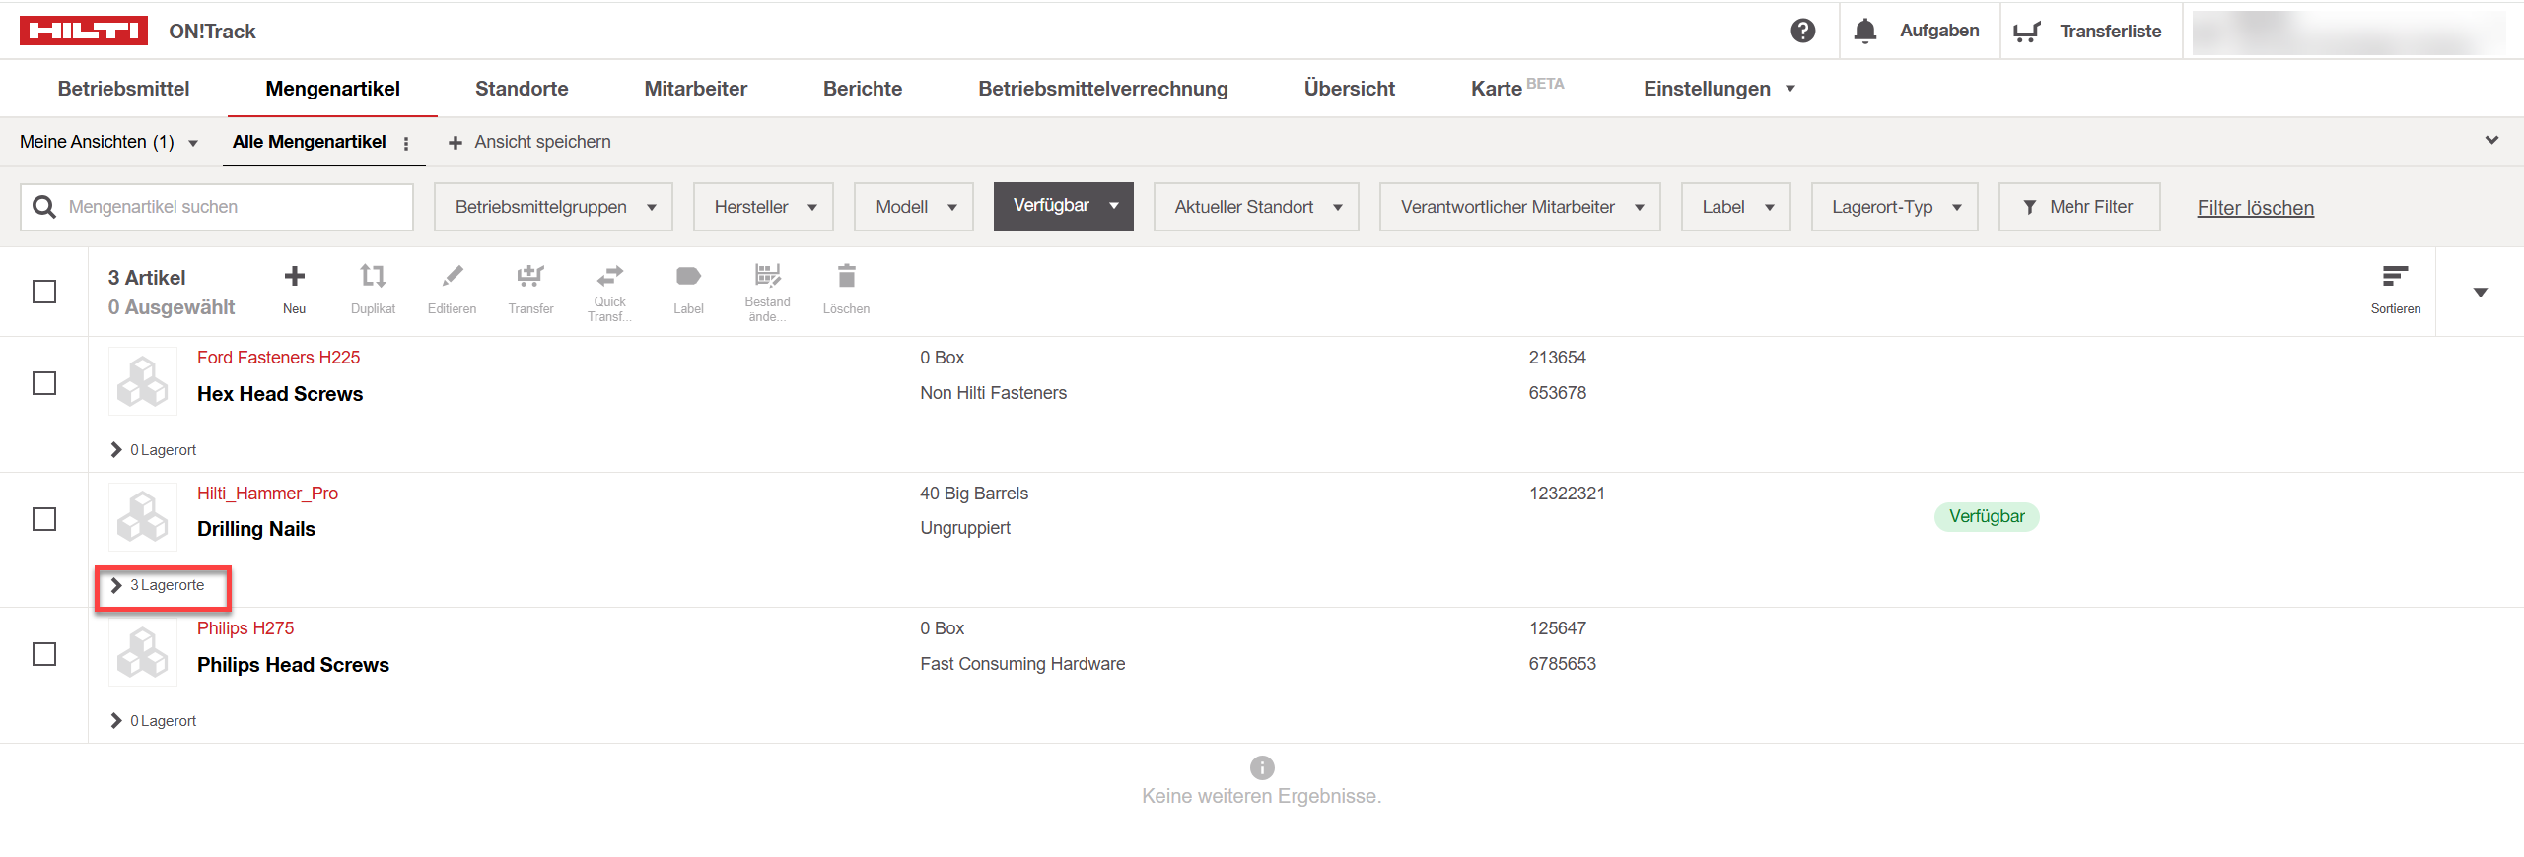Viewport: 2524px width, 857px height.
Task: Click the Philips Head Screws title
Action: tap(293, 665)
